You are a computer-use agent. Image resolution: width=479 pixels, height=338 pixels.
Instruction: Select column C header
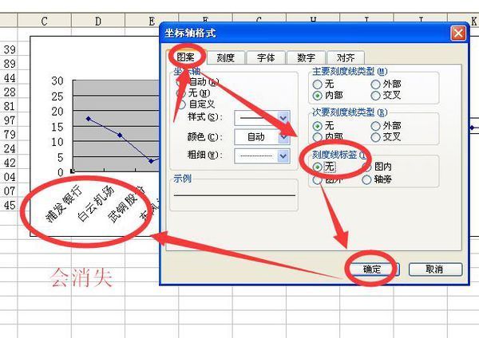pos(44,21)
